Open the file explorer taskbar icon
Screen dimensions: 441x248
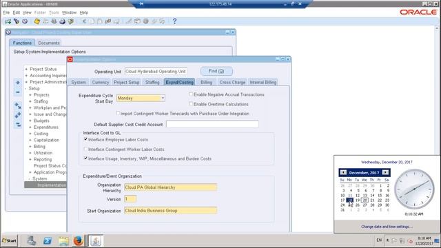pos(63,240)
